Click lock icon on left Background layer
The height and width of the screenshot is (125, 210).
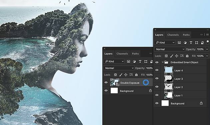(150, 91)
